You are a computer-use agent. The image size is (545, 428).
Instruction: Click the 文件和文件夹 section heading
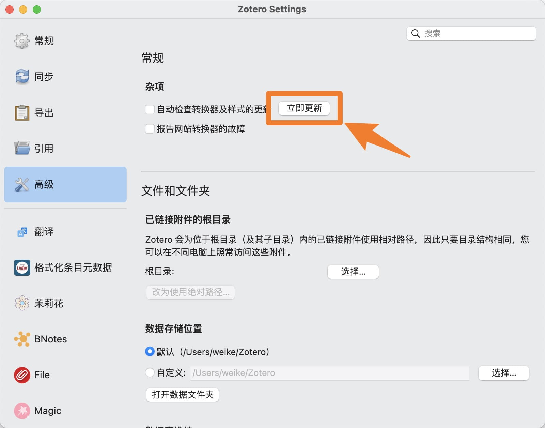coord(175,191)
